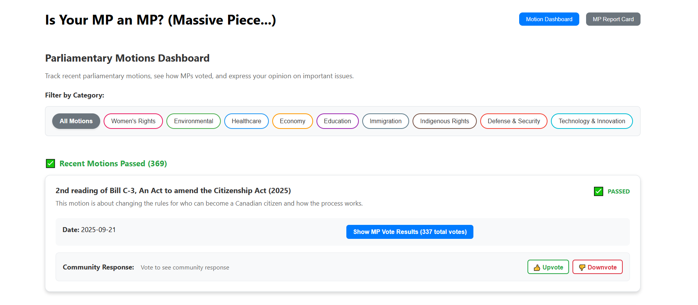This screenshot has height=305, width=698.
Task: Click the Recent Motions Passed (369) heading
Action: click(x=113, y=164)
